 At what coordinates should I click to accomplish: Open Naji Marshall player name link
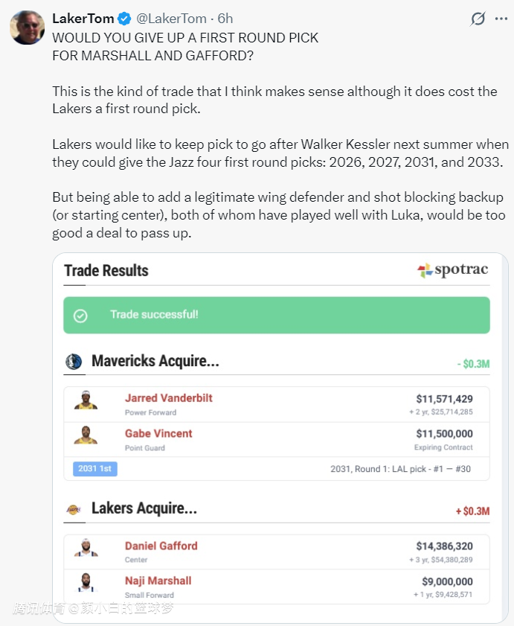[158, 581]
